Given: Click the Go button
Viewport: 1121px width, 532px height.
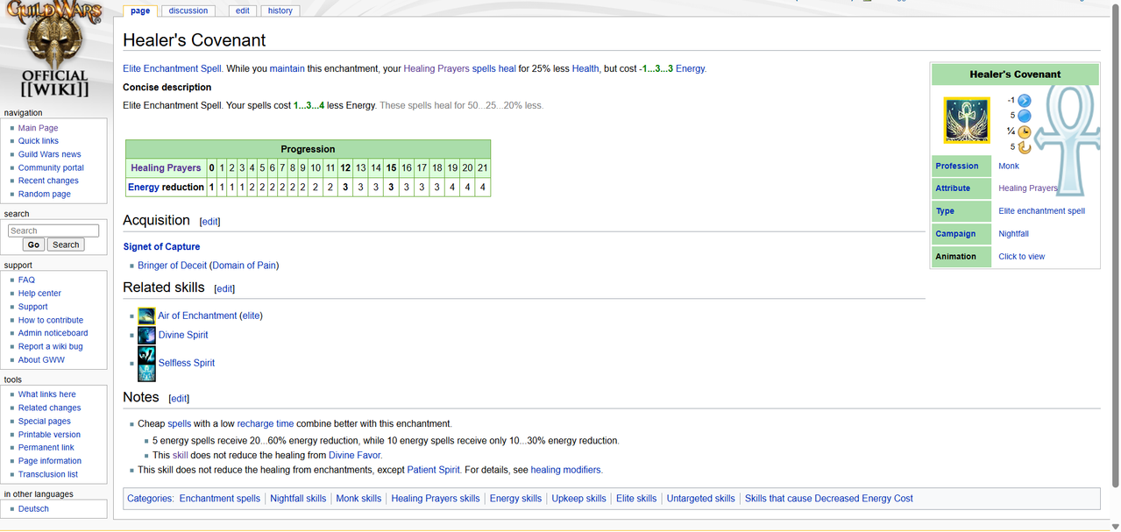Looking at the screenshot, I should [x=33, y=245].
